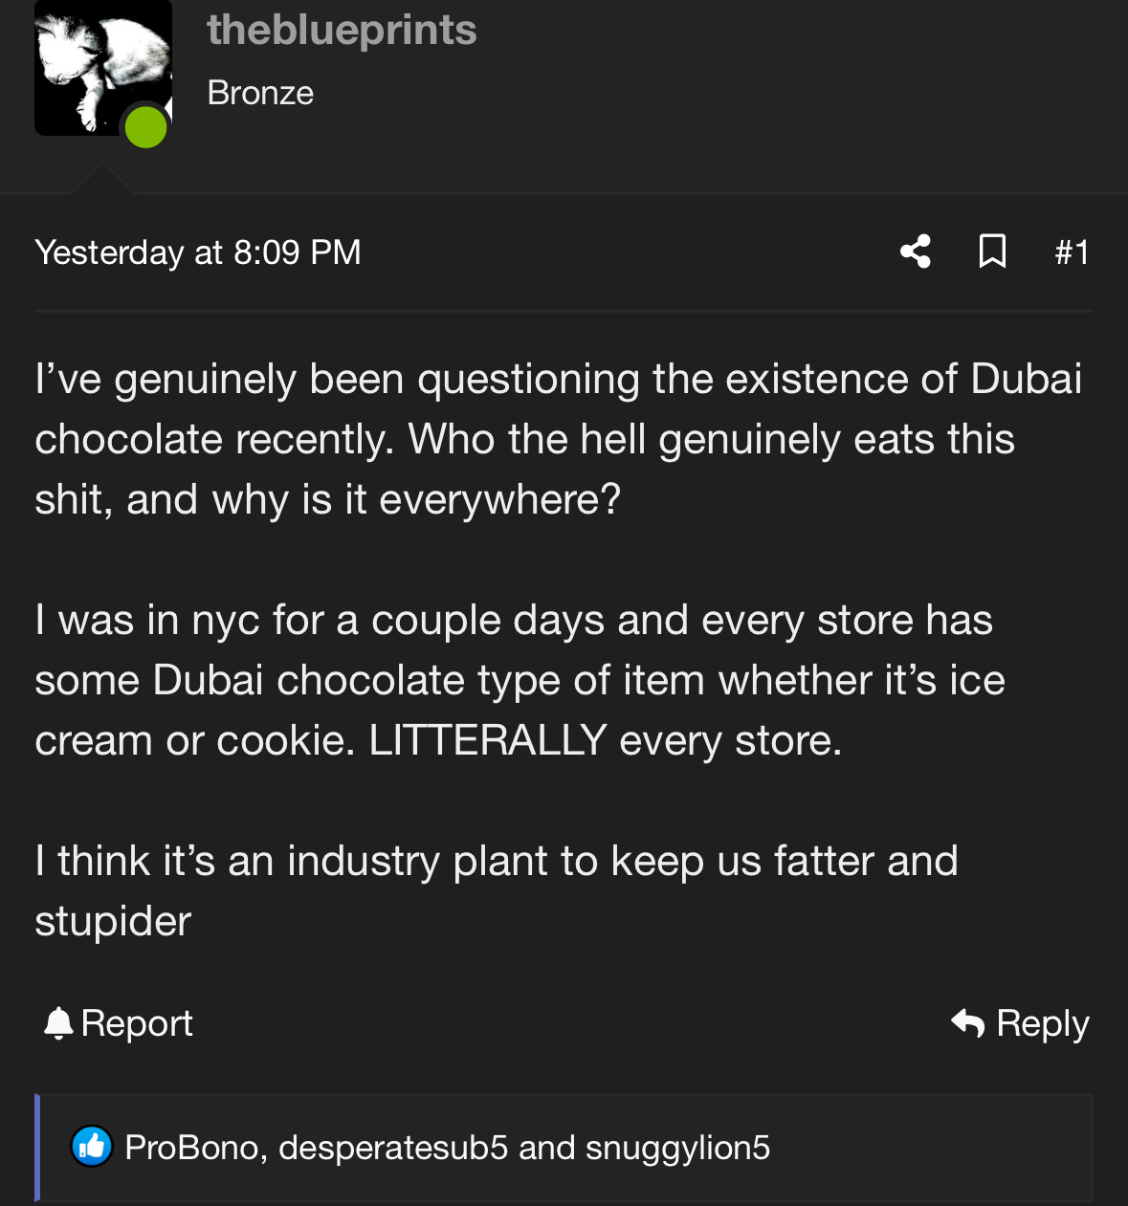Click the 'Yesterday at 8:09 PM' timestamp
This screenshot has width=1128, height=1206.
pyautogui.click(x=198, y=252)
